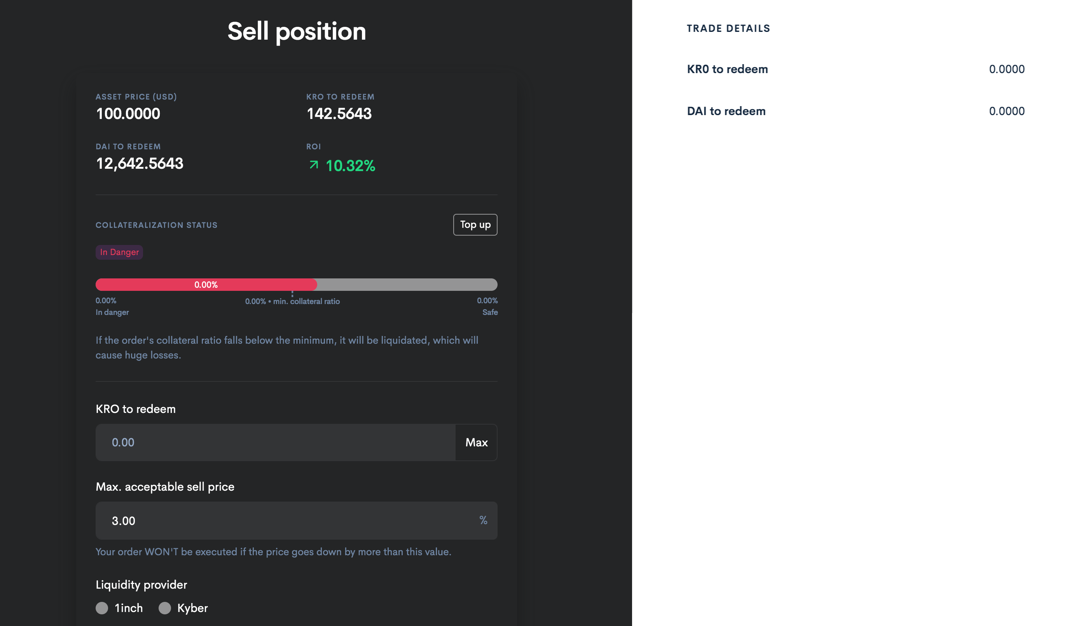Click the TRADE DETAILS heading
This screenshot has width=1069, height=626.
coord(728,28)
